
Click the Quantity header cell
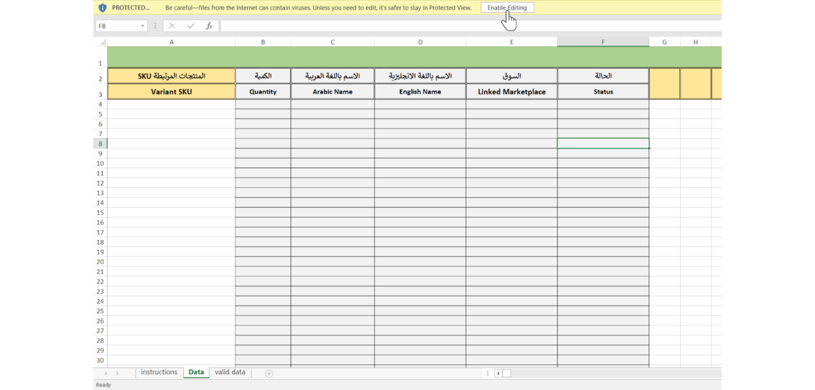click(x=263, y=92)
